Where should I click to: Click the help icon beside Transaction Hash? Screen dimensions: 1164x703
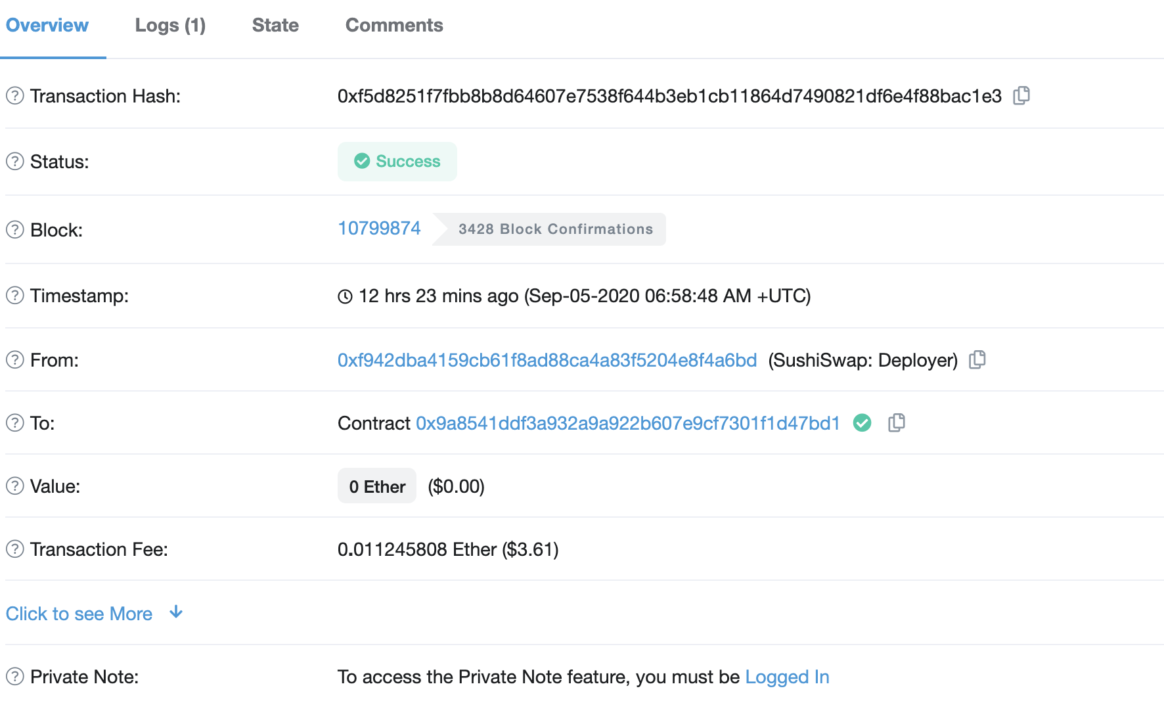(x=15, y=96)
